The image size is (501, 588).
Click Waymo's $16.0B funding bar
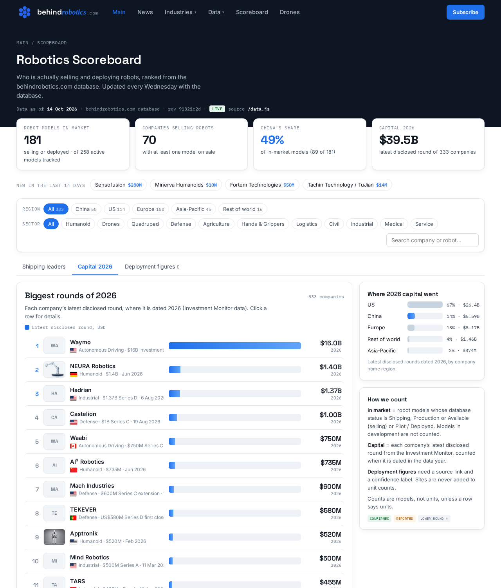[x=235, y=346]
